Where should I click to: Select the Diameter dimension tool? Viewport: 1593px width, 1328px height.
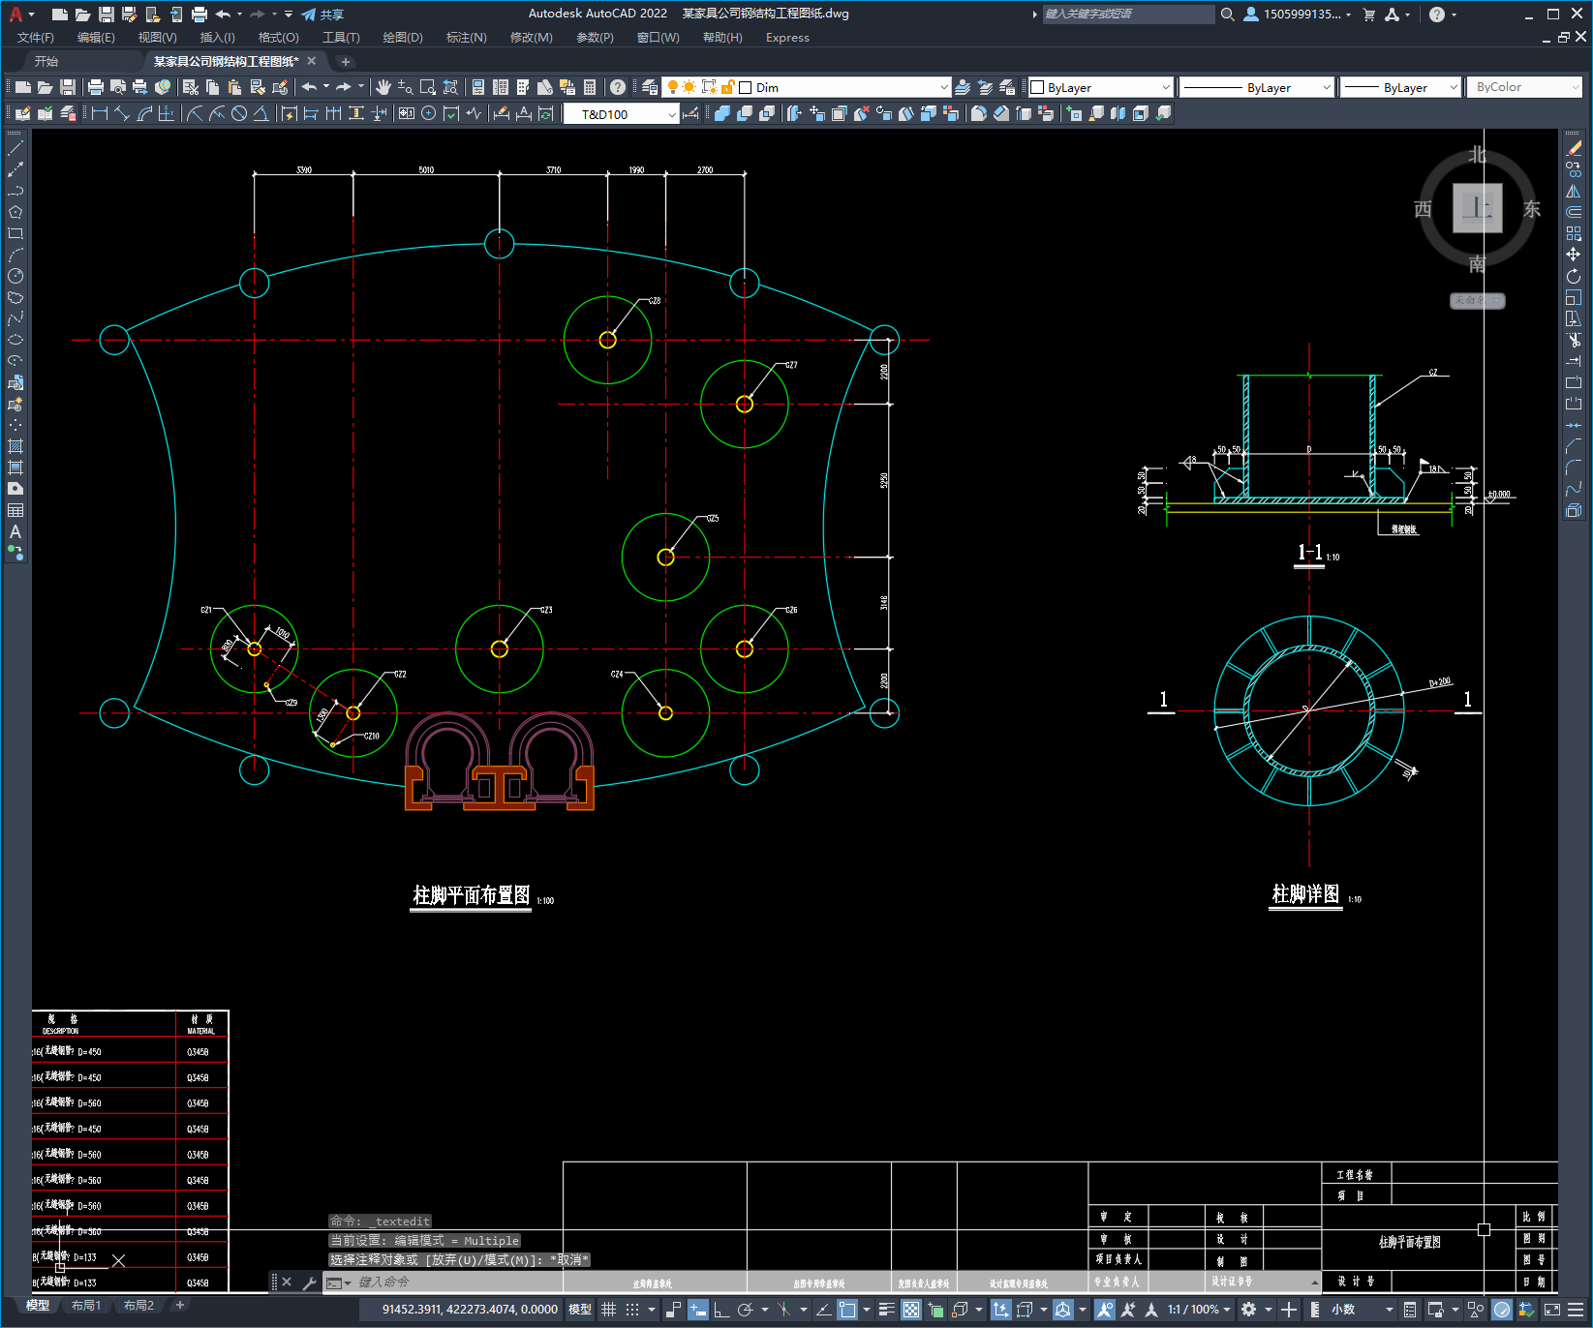[x=239, y=113]
